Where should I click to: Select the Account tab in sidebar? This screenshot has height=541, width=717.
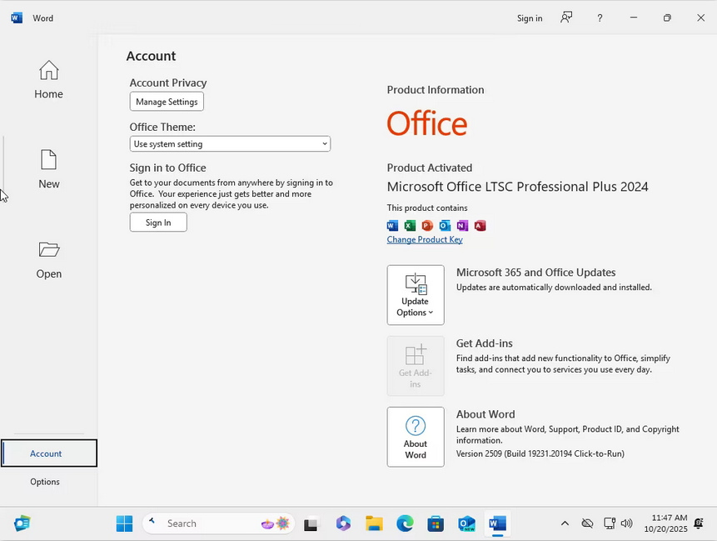click(x=48, y=453)
